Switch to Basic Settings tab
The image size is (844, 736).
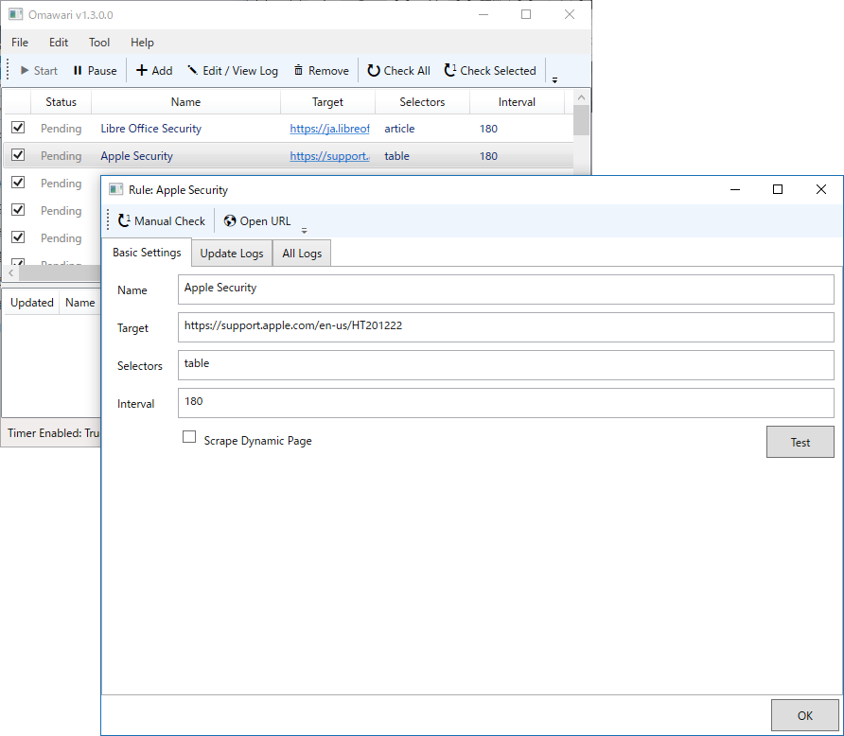(x=147, y=253)
